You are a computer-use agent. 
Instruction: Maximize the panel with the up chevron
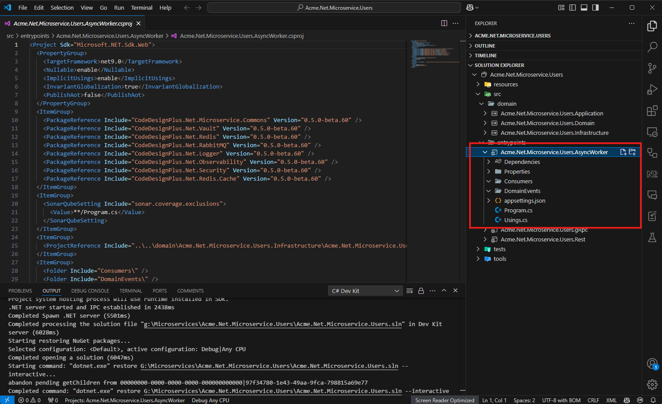coord(444,291)
